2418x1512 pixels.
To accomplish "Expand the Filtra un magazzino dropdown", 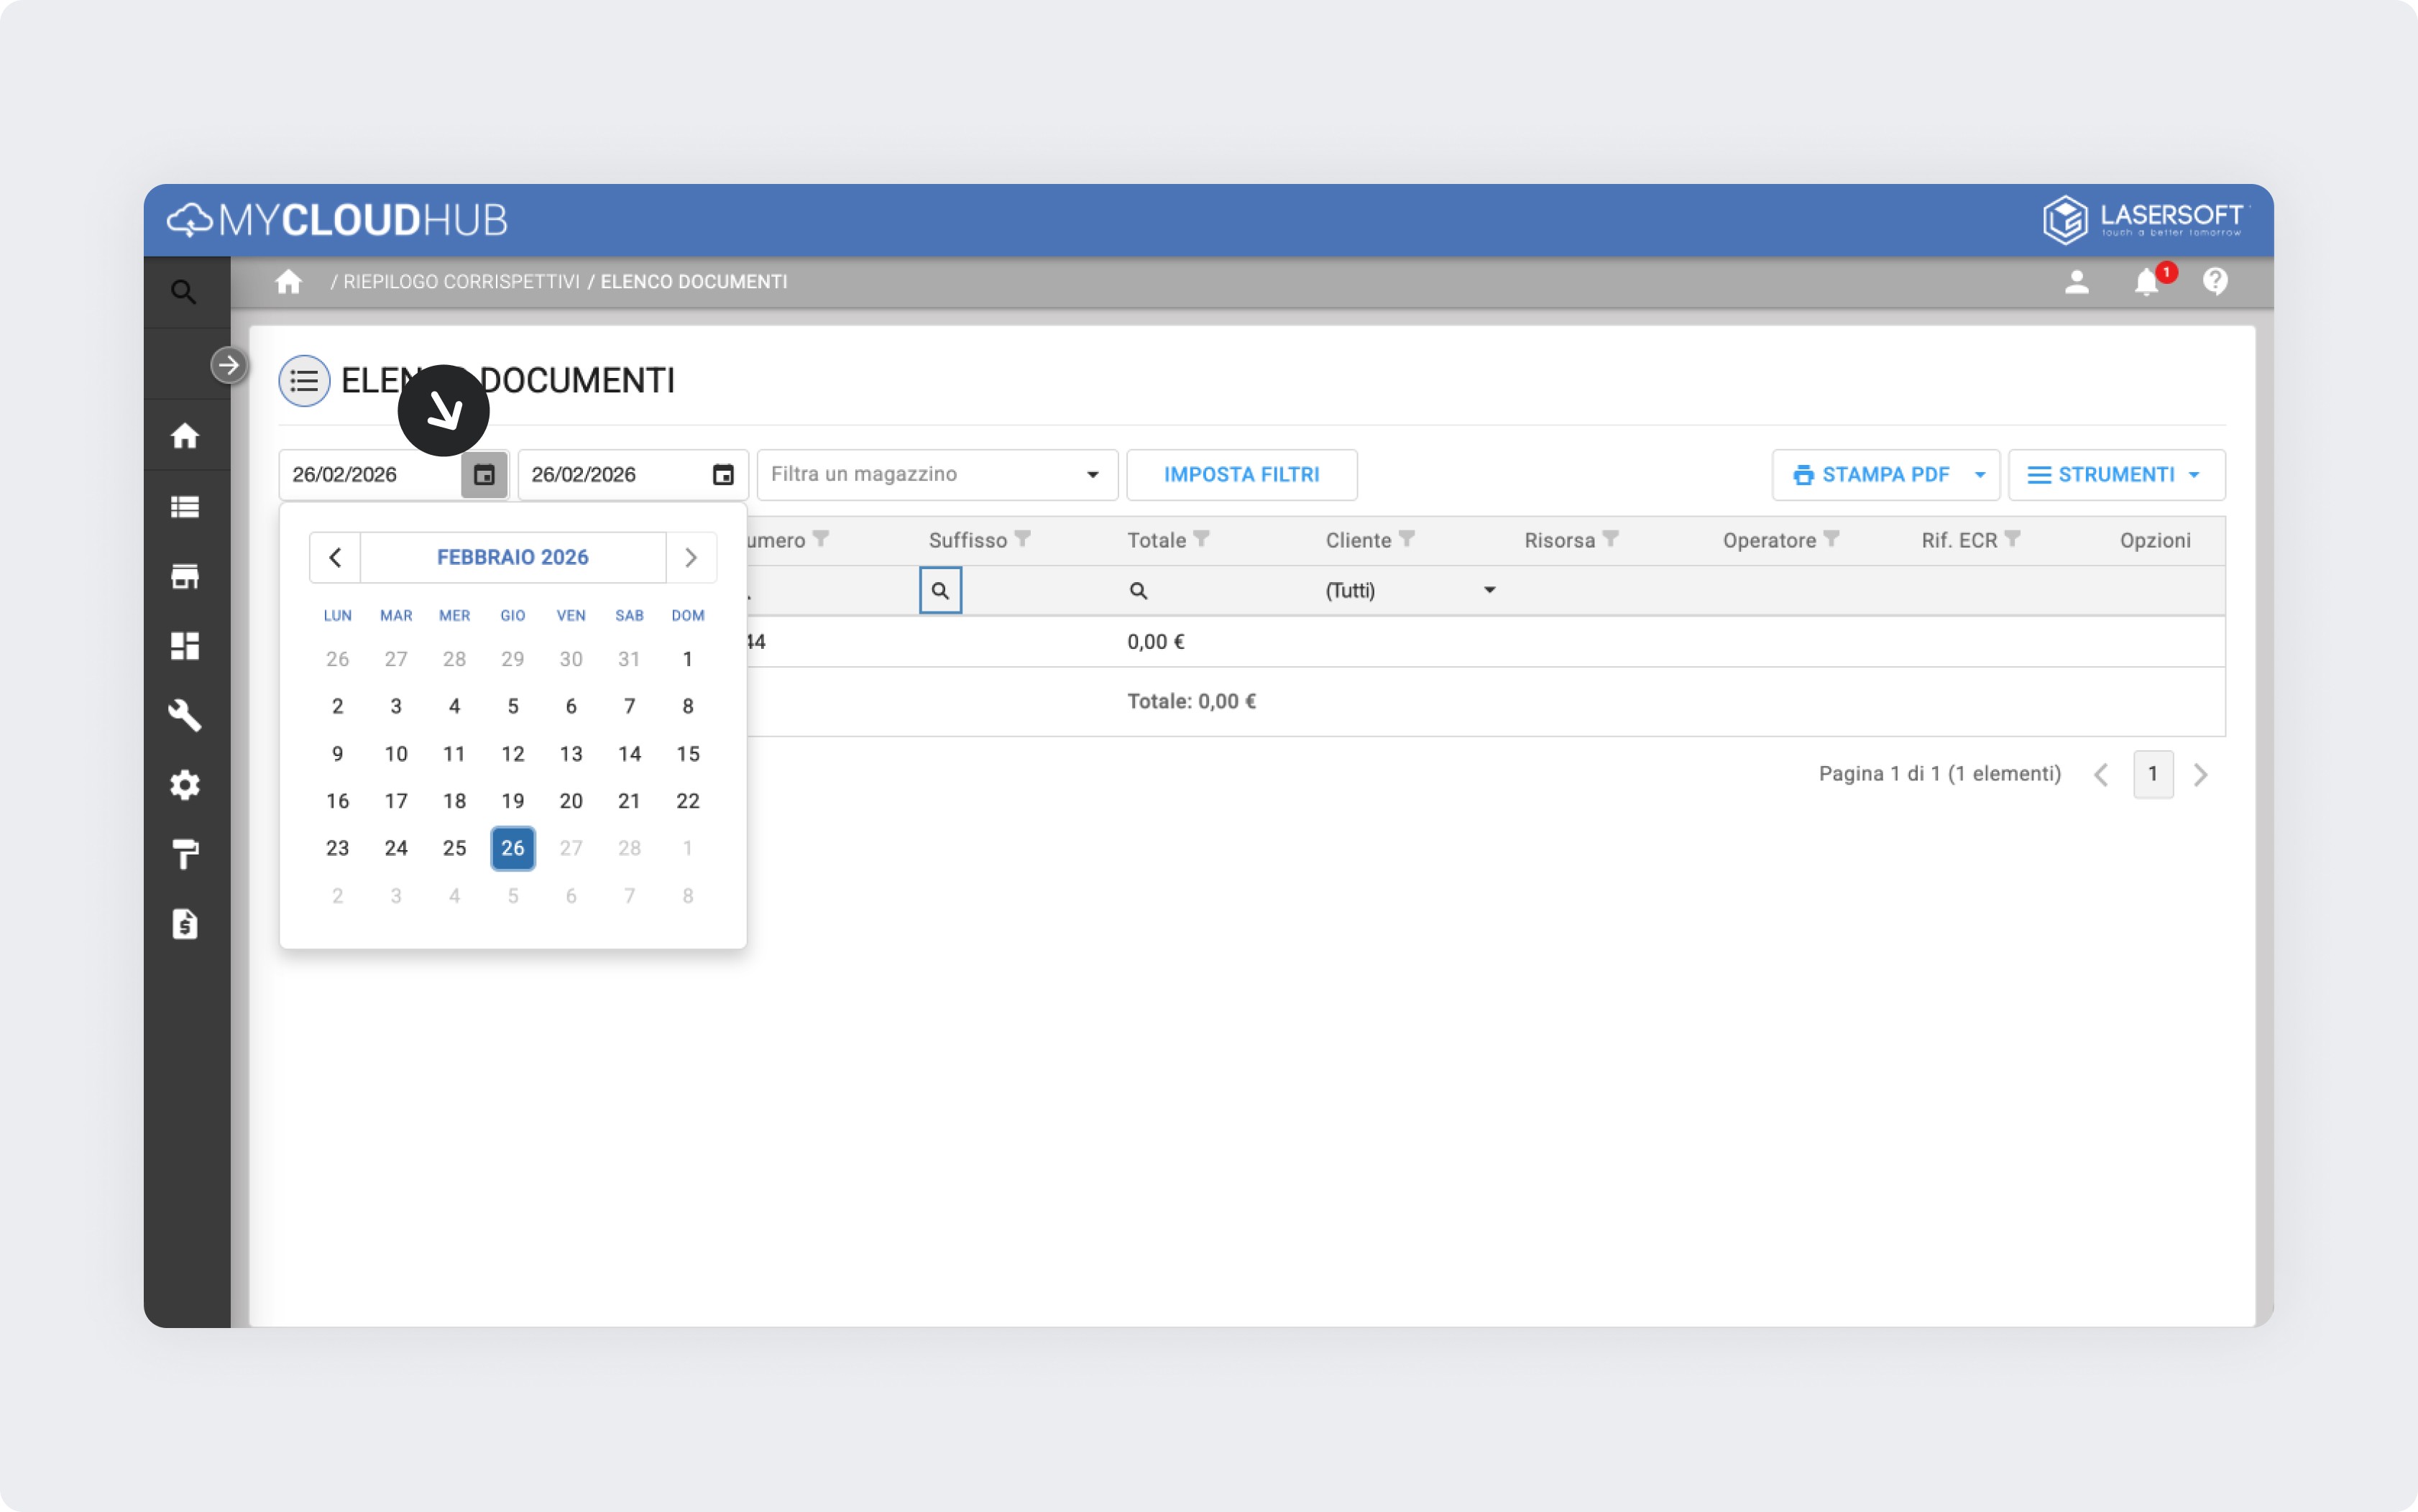I will [x=1092, y=475].
